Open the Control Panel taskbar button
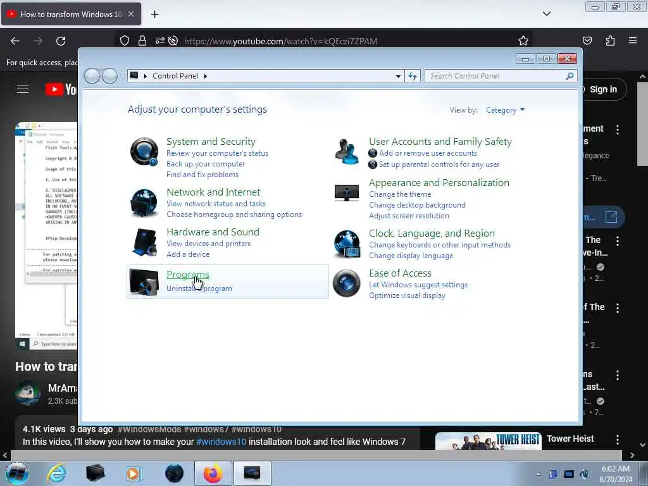Screen dimensions: 648x486 [252, 473]
